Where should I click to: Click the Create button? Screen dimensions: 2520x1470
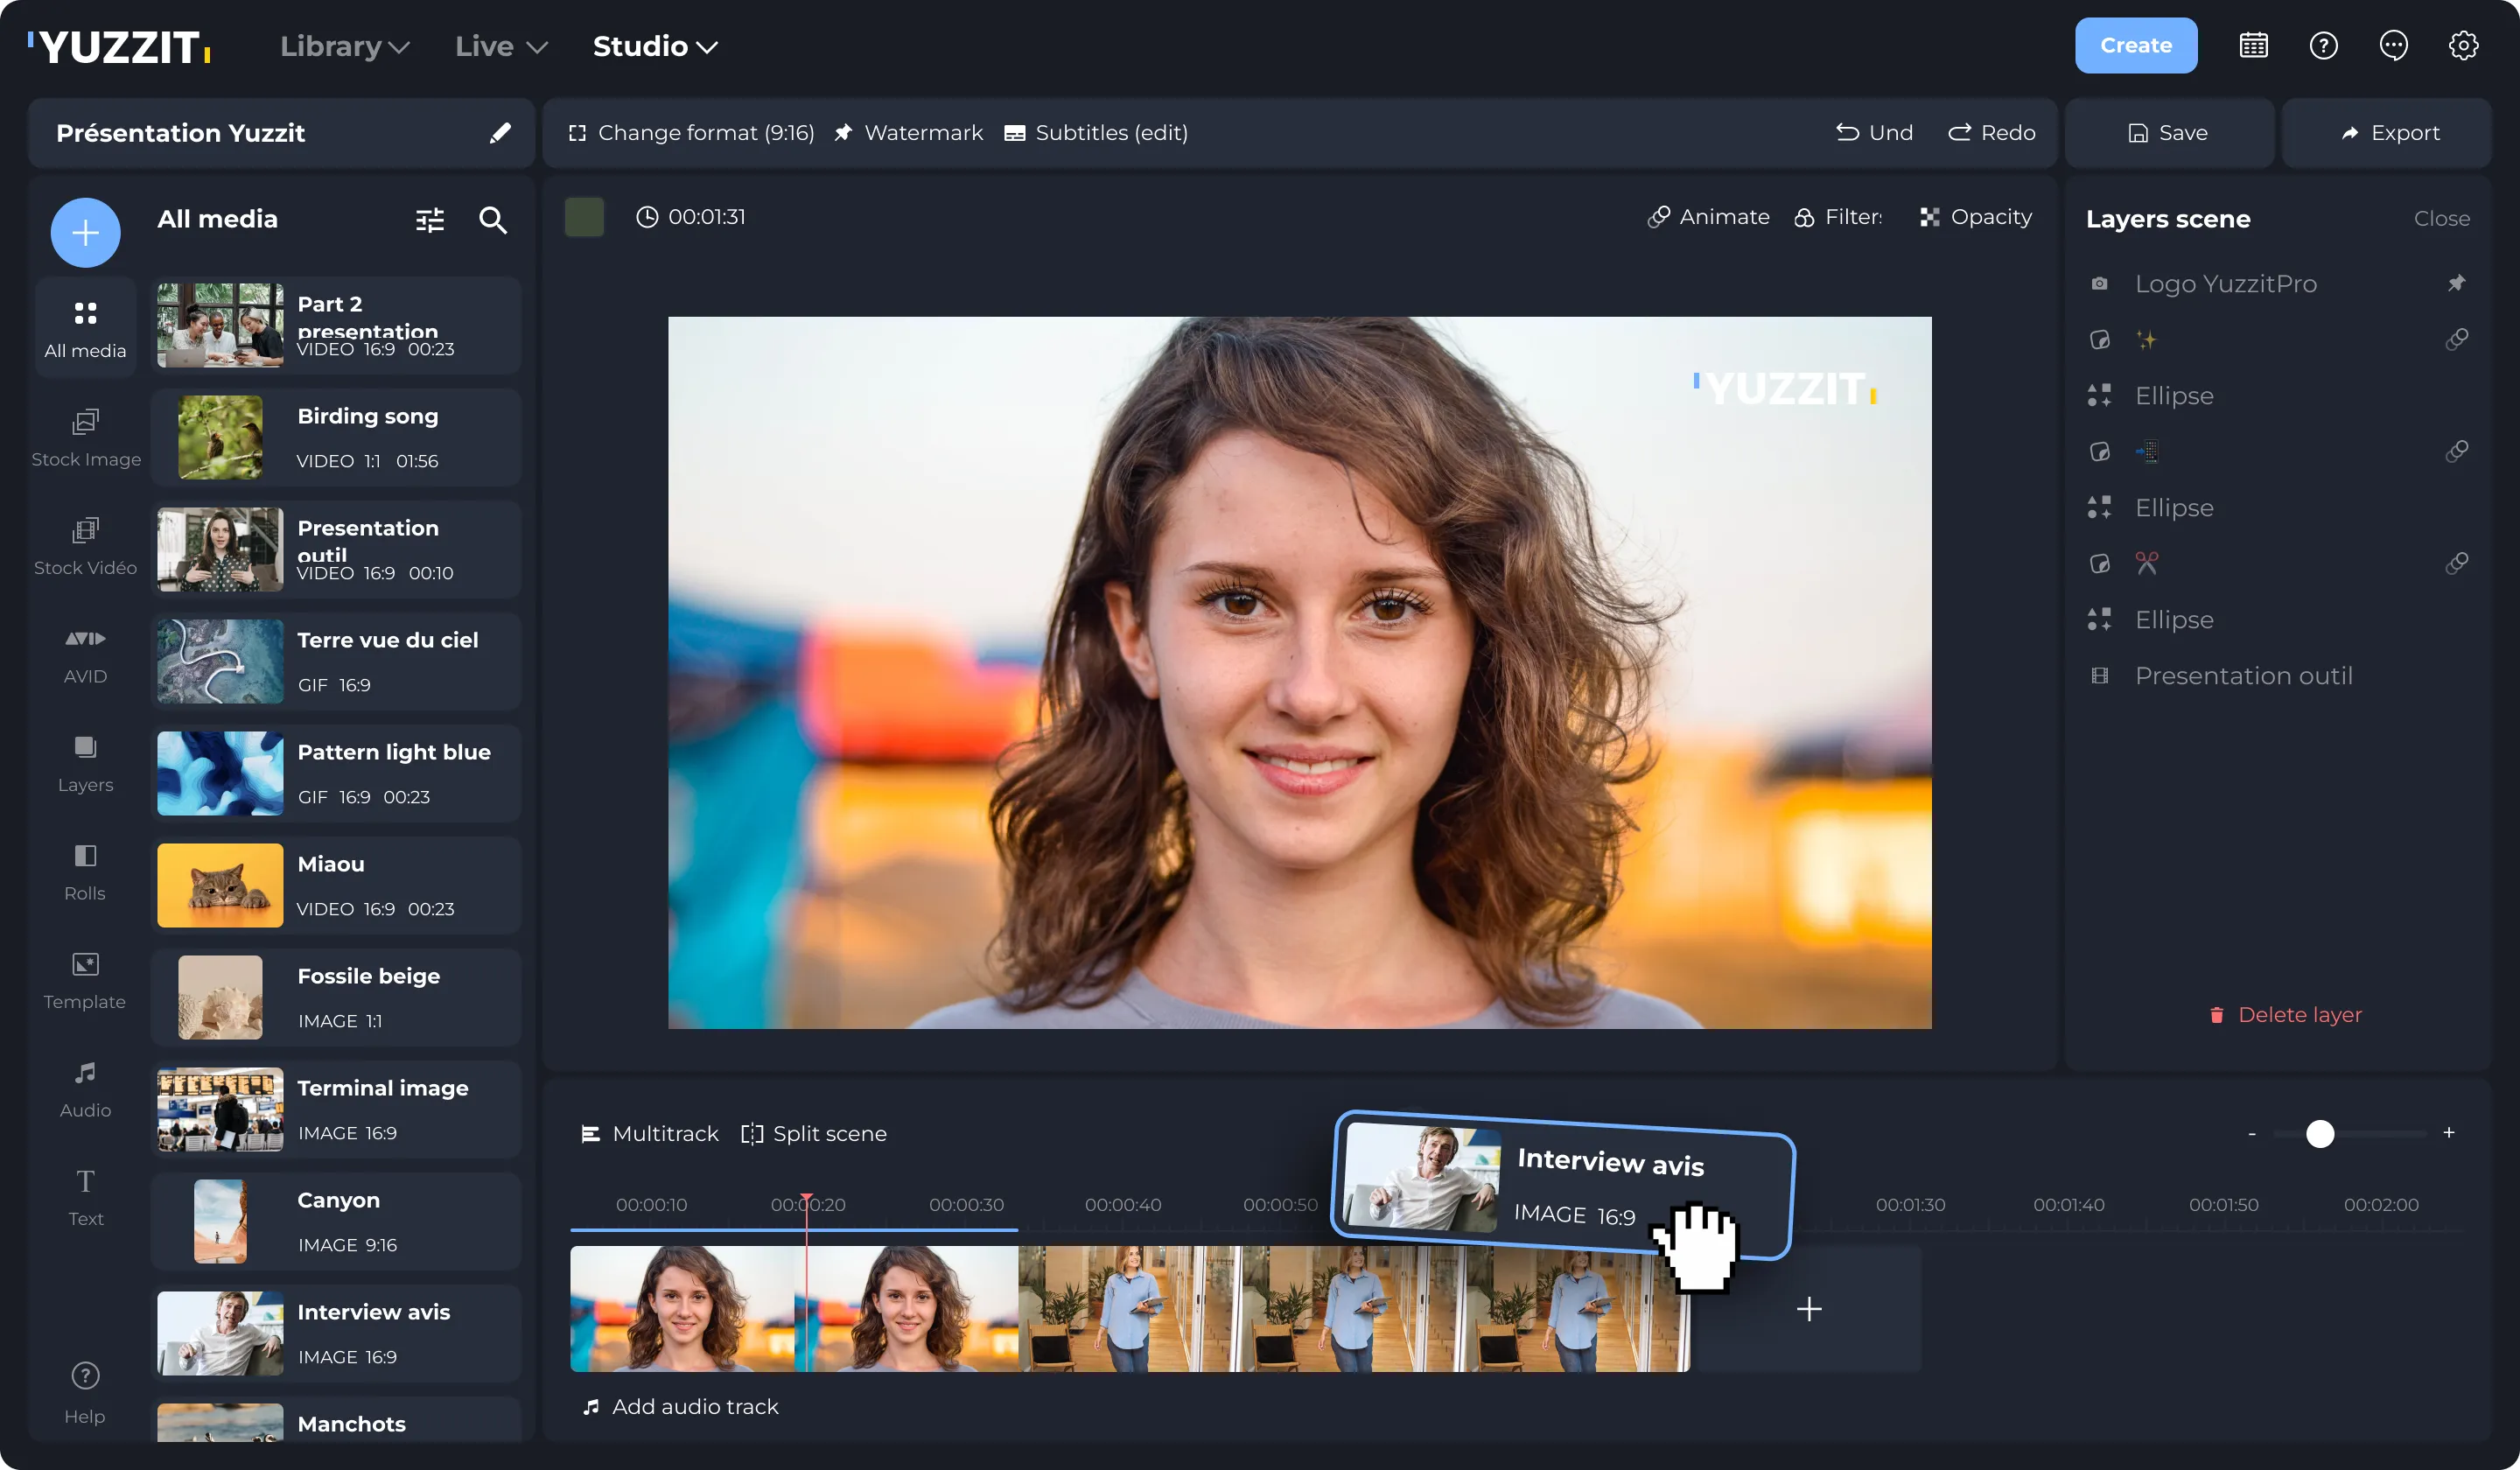click(x=2136, y=45)
